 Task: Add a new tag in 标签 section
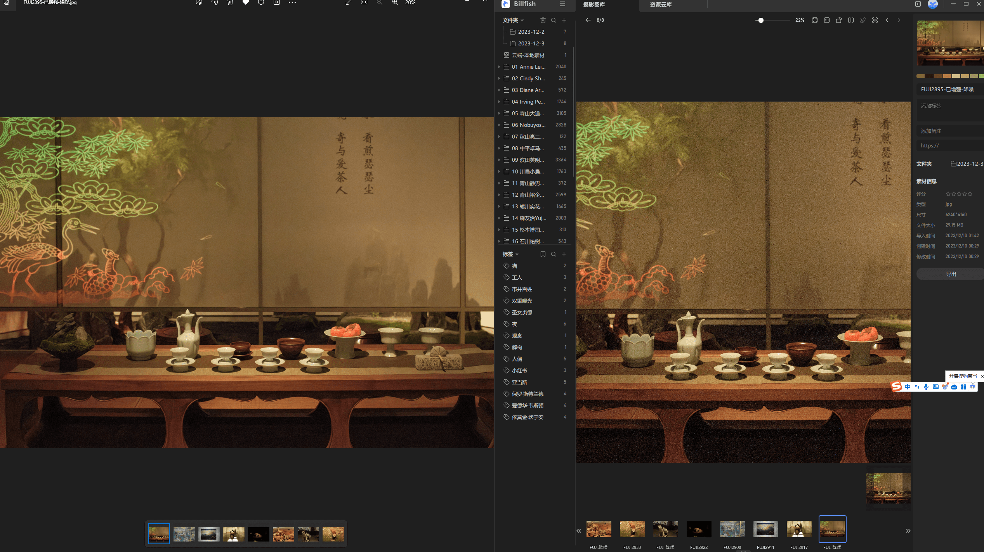564,254
